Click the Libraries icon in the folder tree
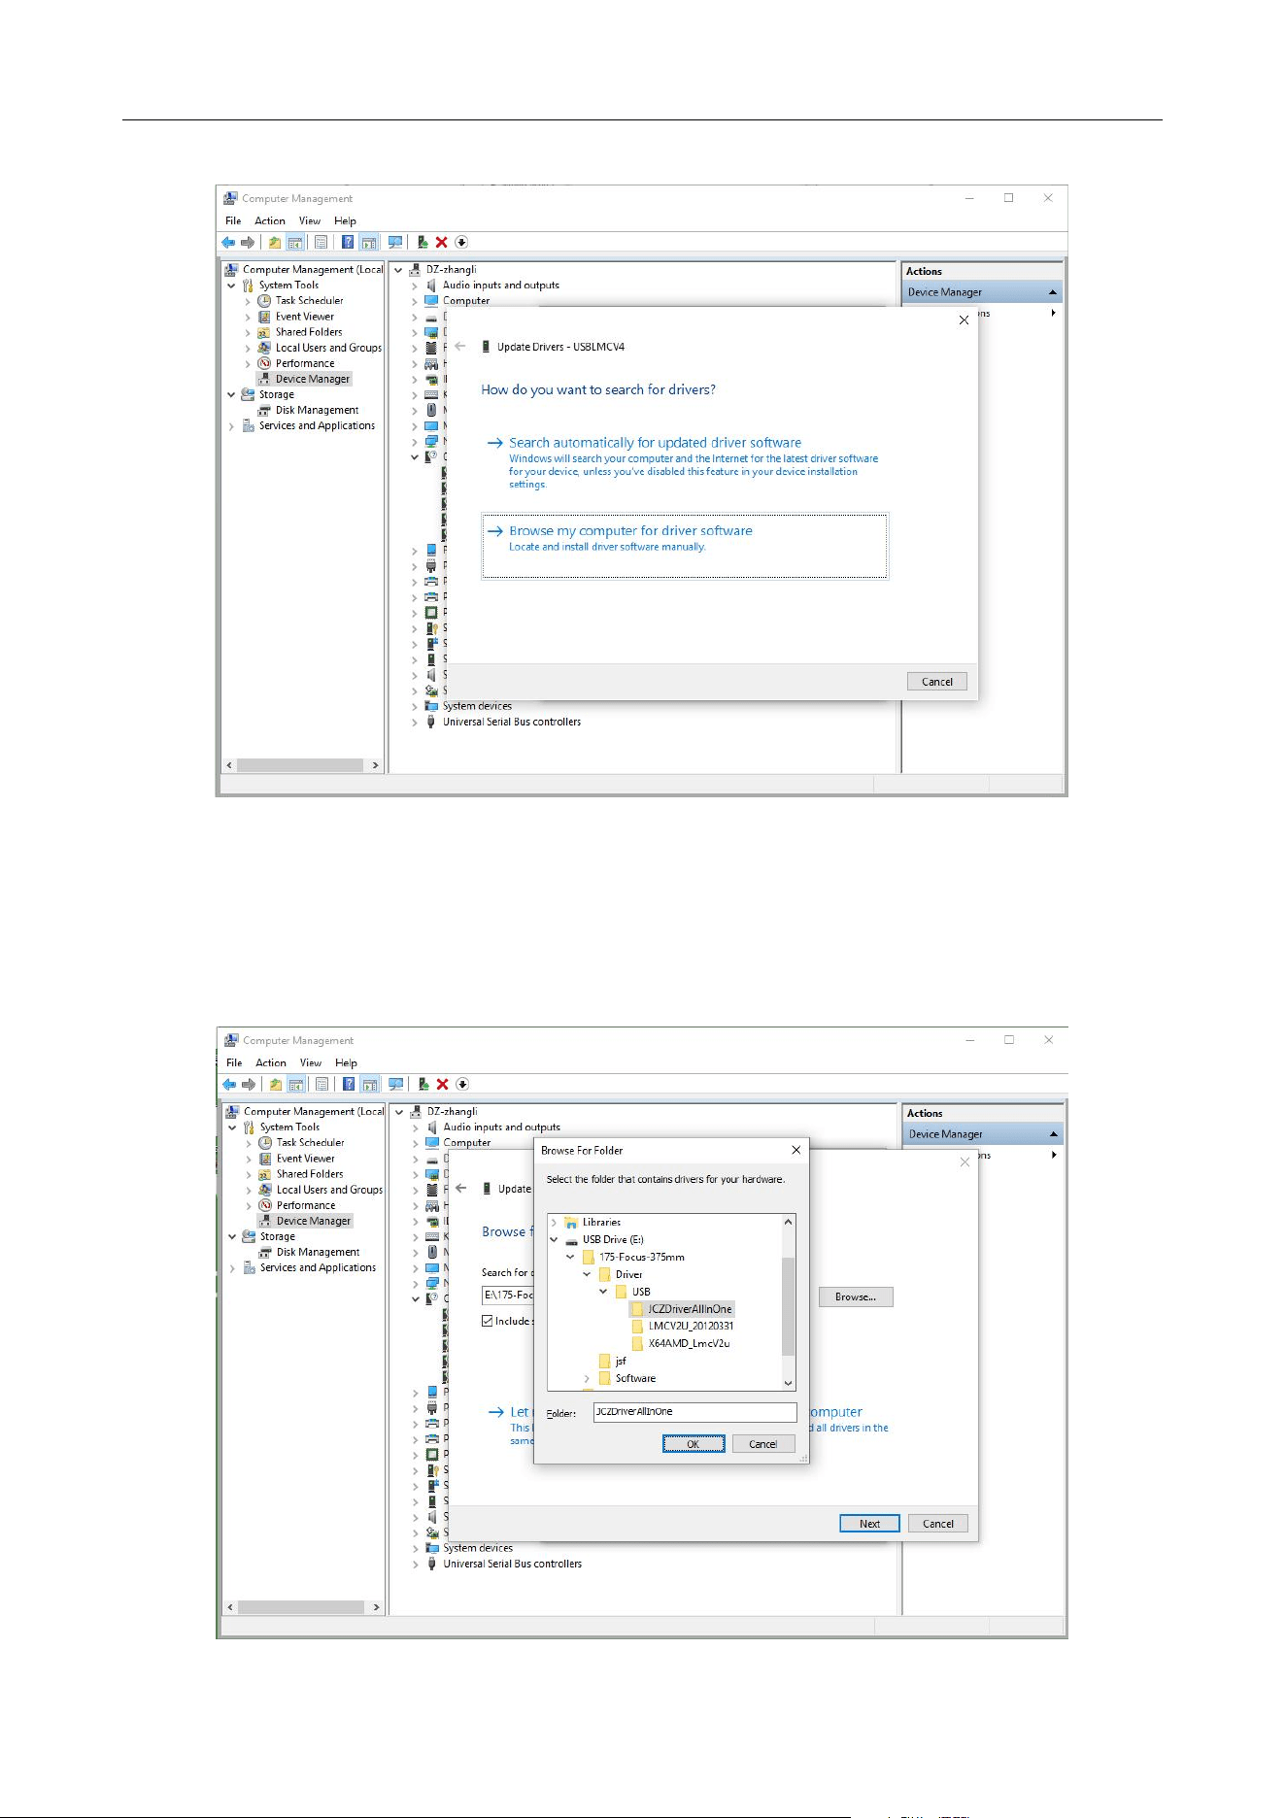Image resolution: width=1286 pixels, height=1818 pixels. 572,1223
